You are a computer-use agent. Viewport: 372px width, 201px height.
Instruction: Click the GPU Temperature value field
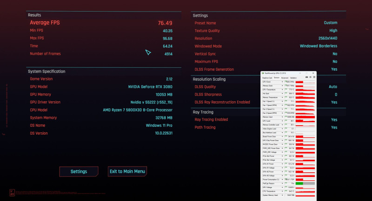point(289,90)
